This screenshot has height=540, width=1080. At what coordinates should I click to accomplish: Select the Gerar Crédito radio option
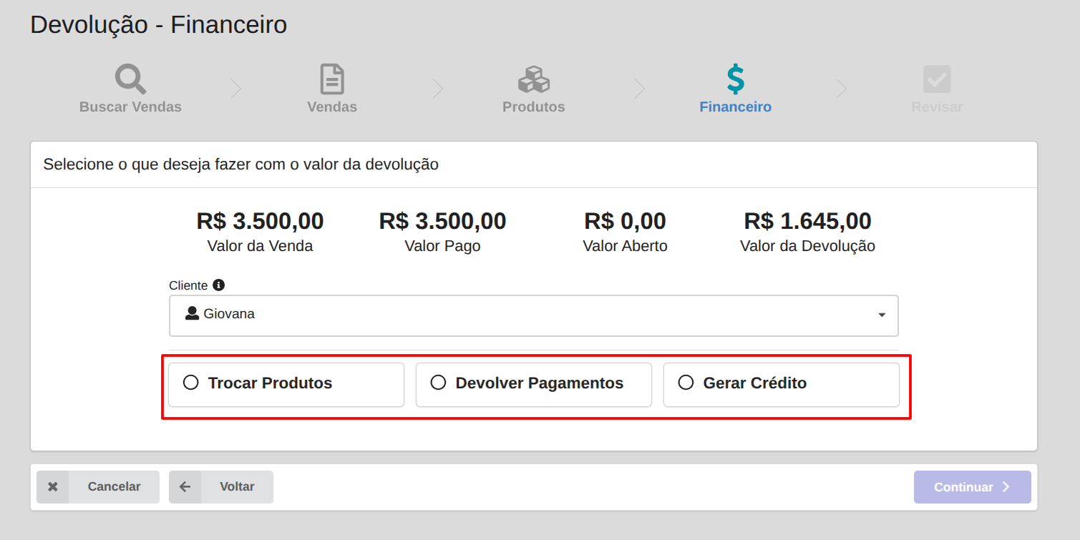pos(686,383)
